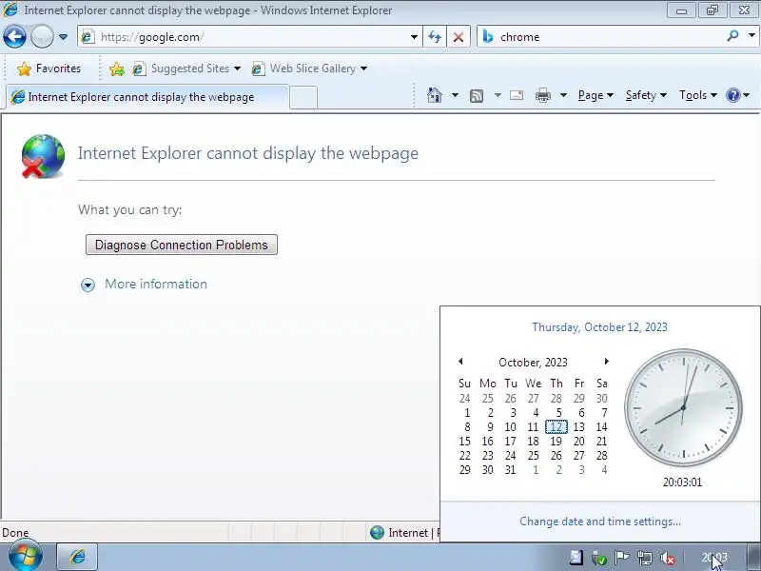Stop loading with the red X icon

[x=459, y=37]
